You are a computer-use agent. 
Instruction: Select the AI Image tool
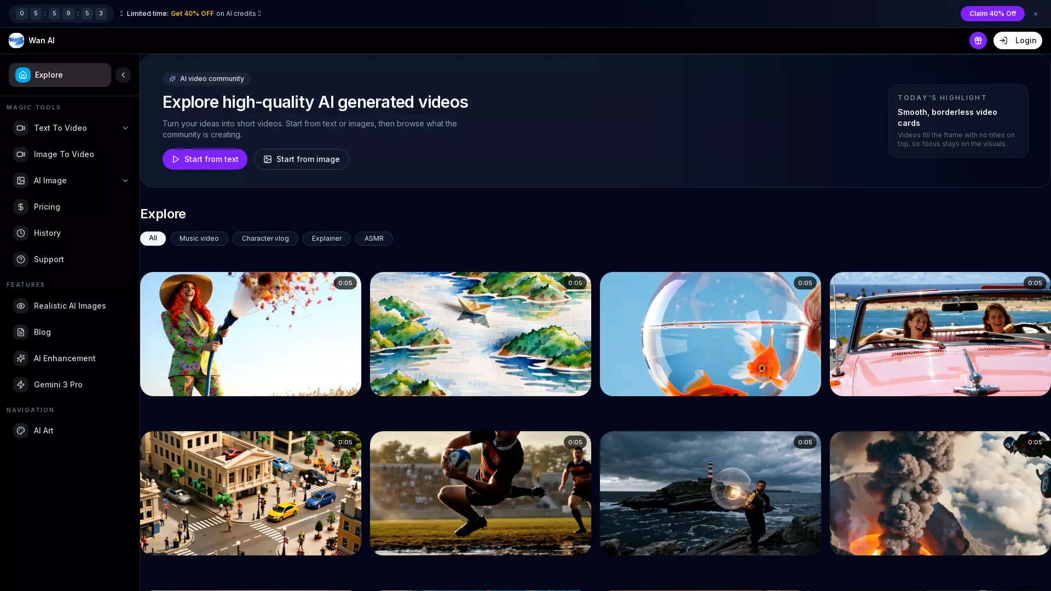coord(50,181)
